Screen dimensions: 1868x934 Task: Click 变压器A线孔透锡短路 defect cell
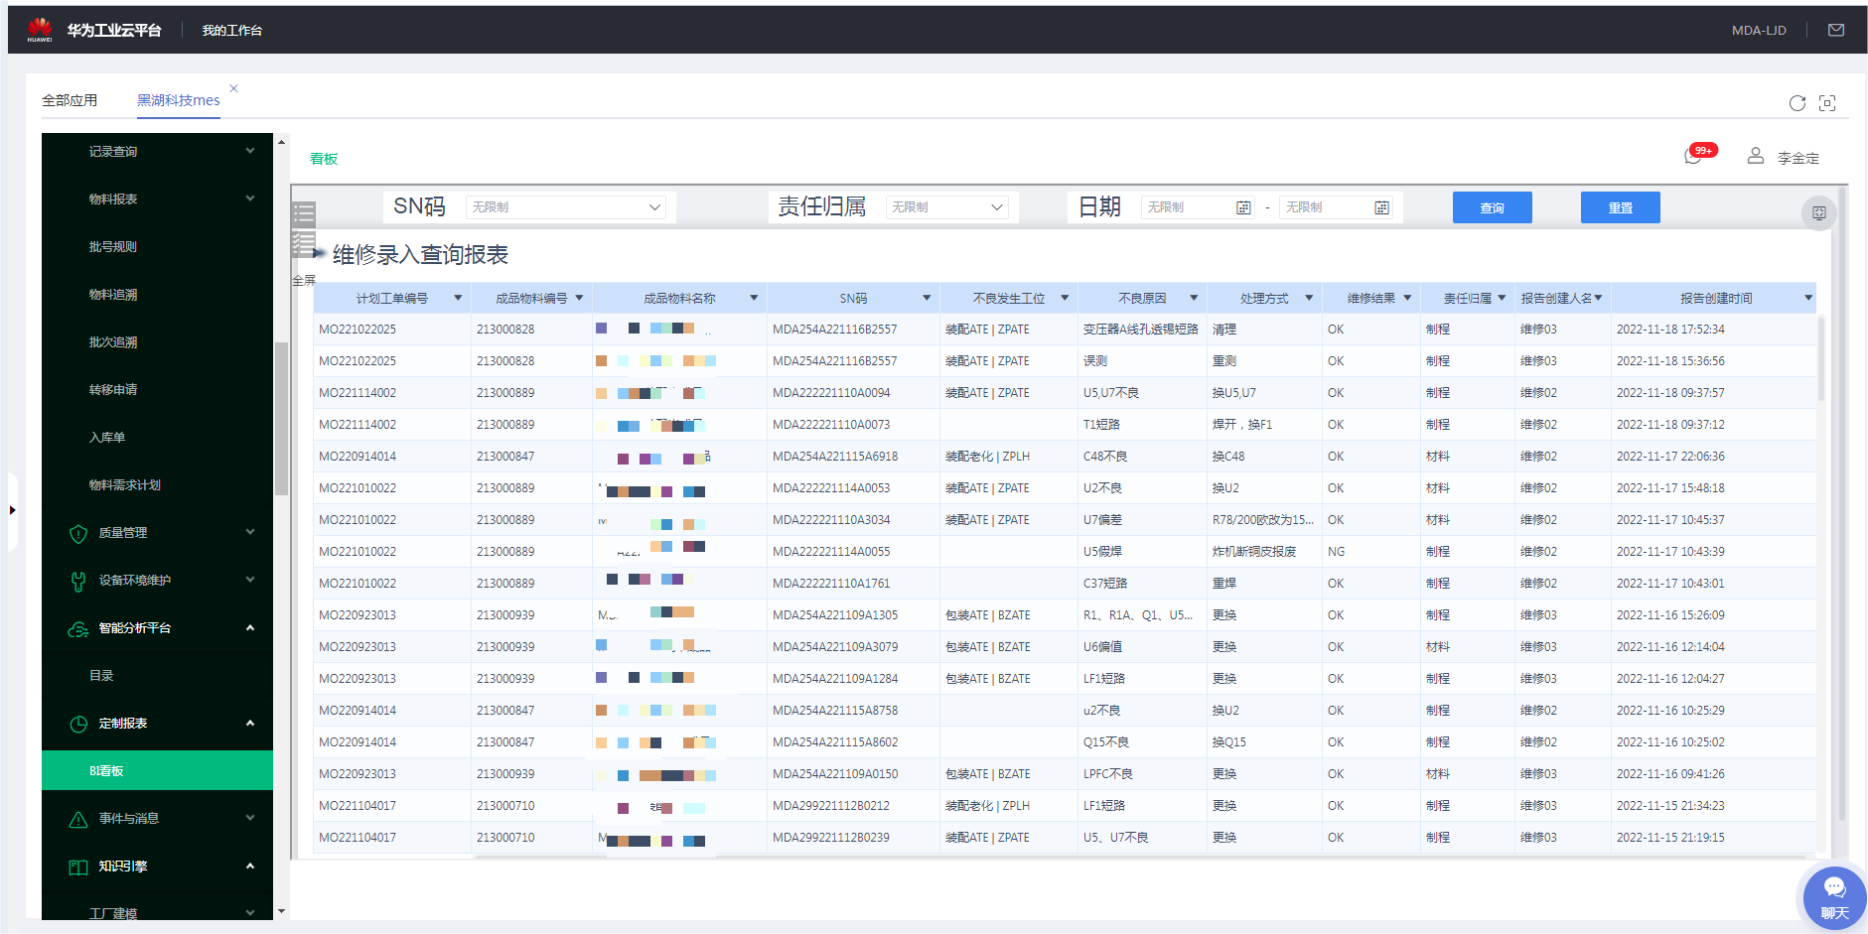(1140, 330)
